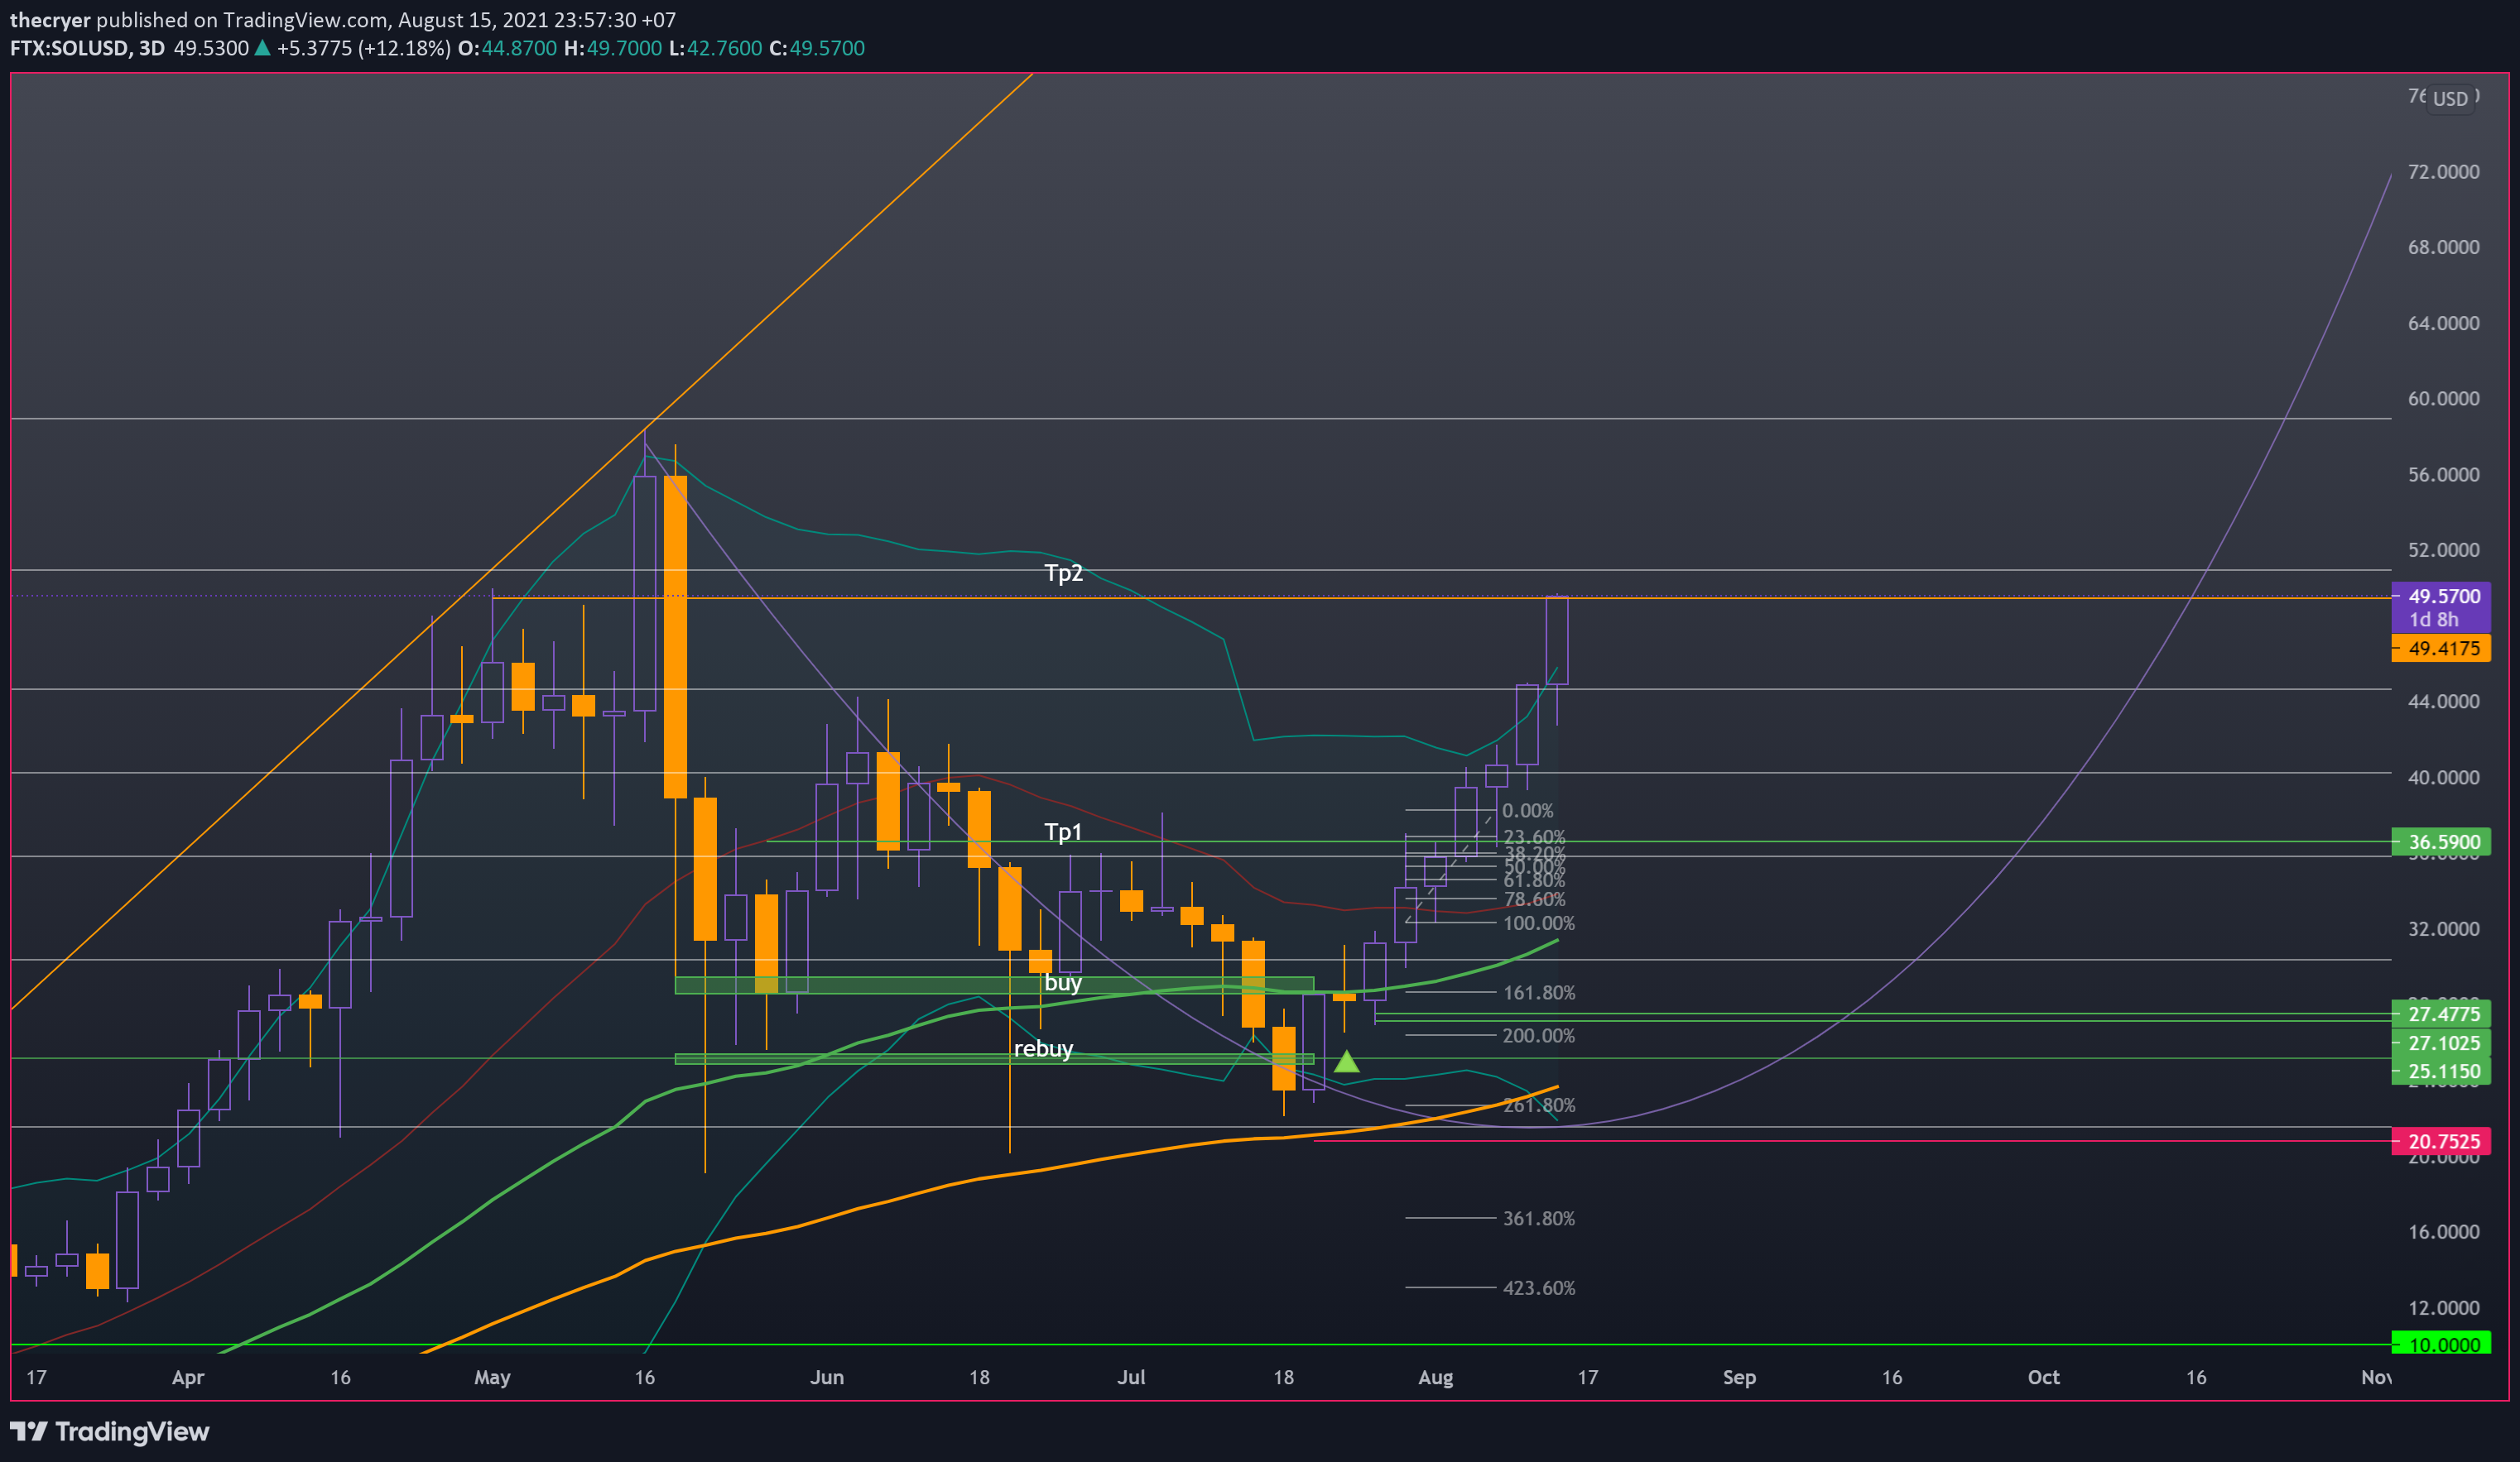2520x1462 pixels.
Task: Click the open value 44.8700 in header
Action: tap(519, 48)
